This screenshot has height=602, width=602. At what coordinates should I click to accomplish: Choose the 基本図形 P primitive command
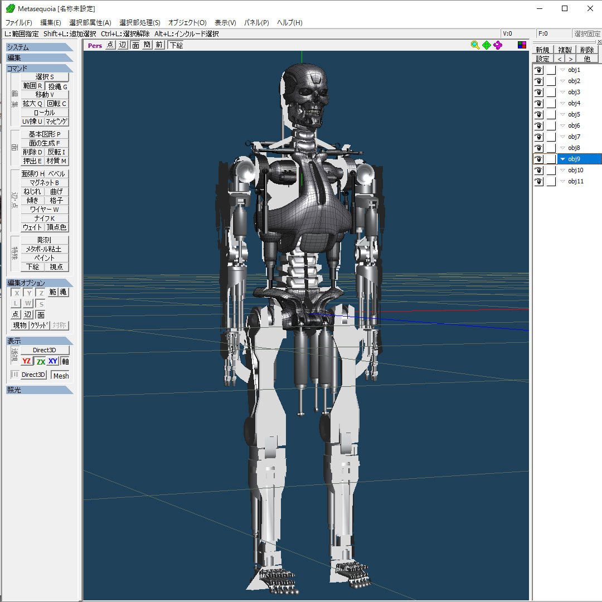pos(45,134)
